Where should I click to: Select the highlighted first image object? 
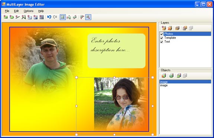coord(185,82)
